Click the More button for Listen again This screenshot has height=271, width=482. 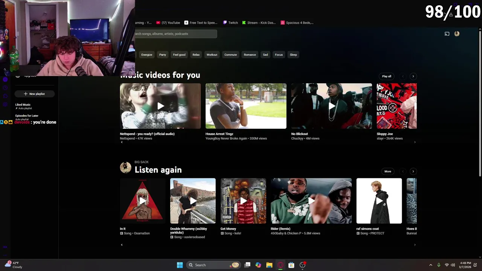(x=388, y=172)
